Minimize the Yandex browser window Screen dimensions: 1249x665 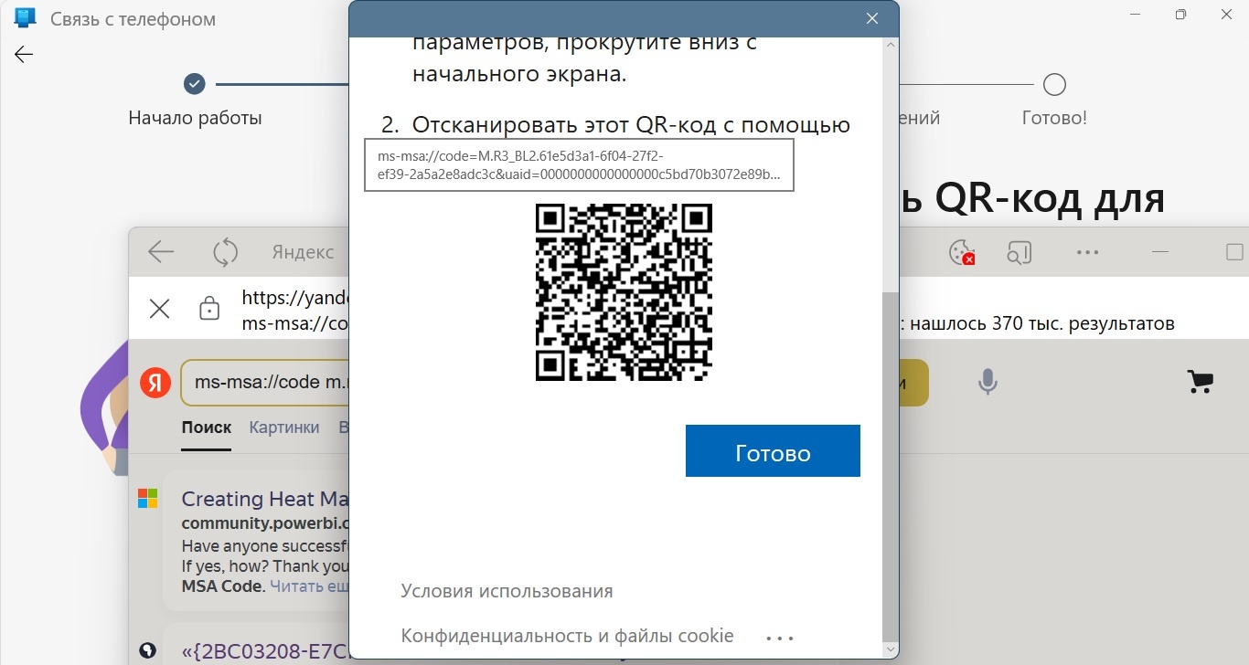(x=1160, y=252)
